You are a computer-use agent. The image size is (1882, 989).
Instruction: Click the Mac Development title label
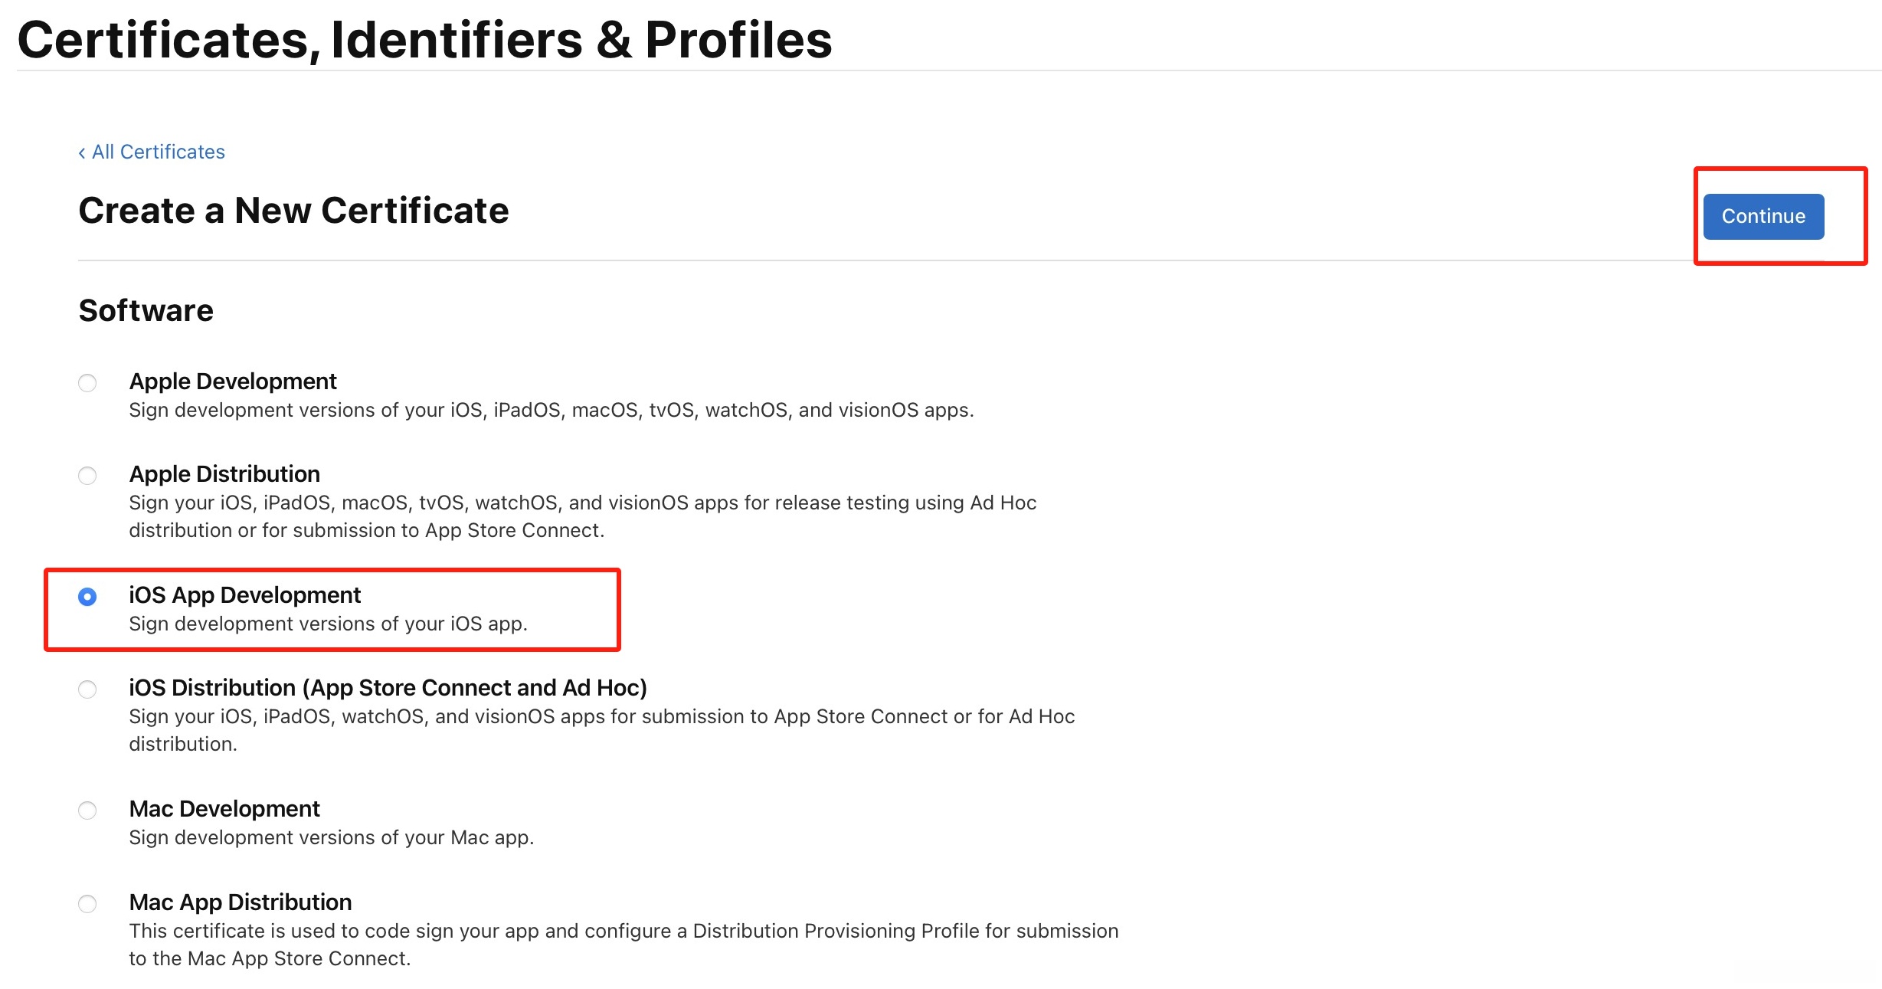point(224,809)
